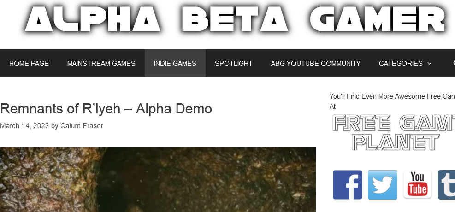The image size is (455, 212).
Task: Click the Alpha Beta Gamer header logo
Action: click(235, 18)
